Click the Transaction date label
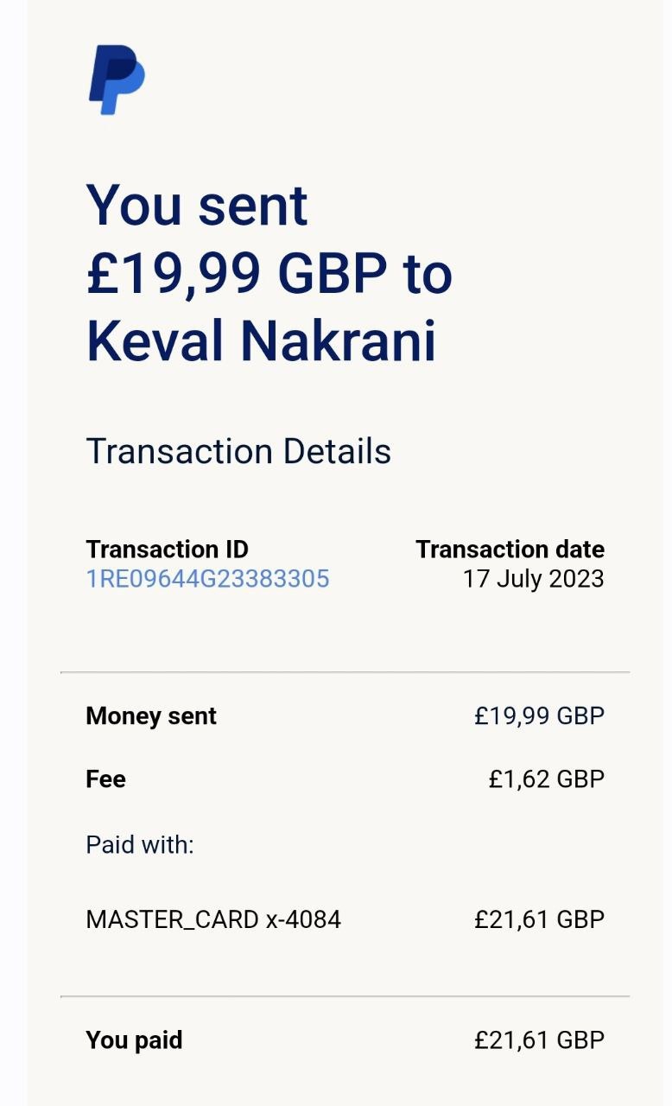 [x=510, y=550]
